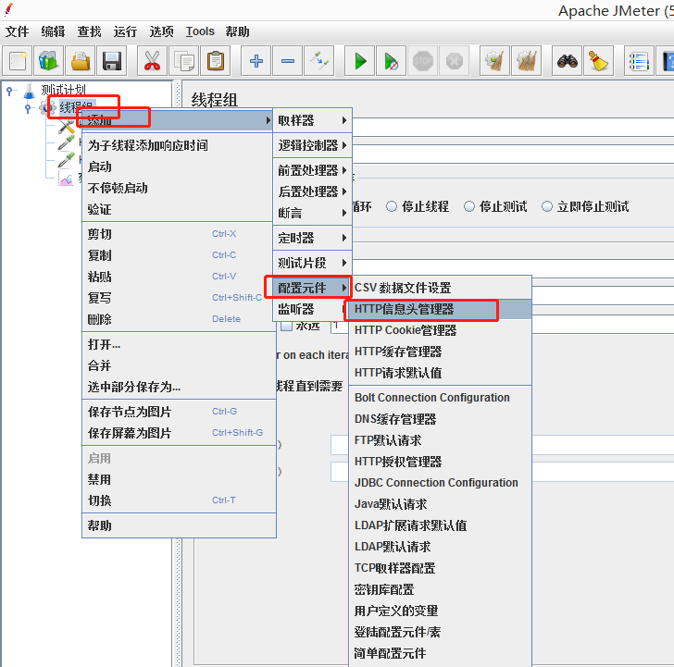The image size is (674, 667).
Task: Click 为子线程添加响应时间 in context menu
Action: click(179, 145)
